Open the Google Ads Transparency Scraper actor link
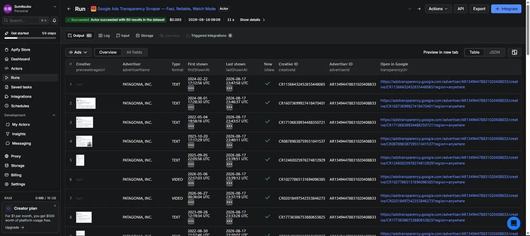 coord(156,9)
